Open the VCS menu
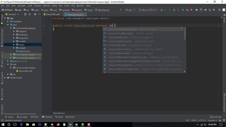This screenshot has width=226, height=127. click(73, 6)
